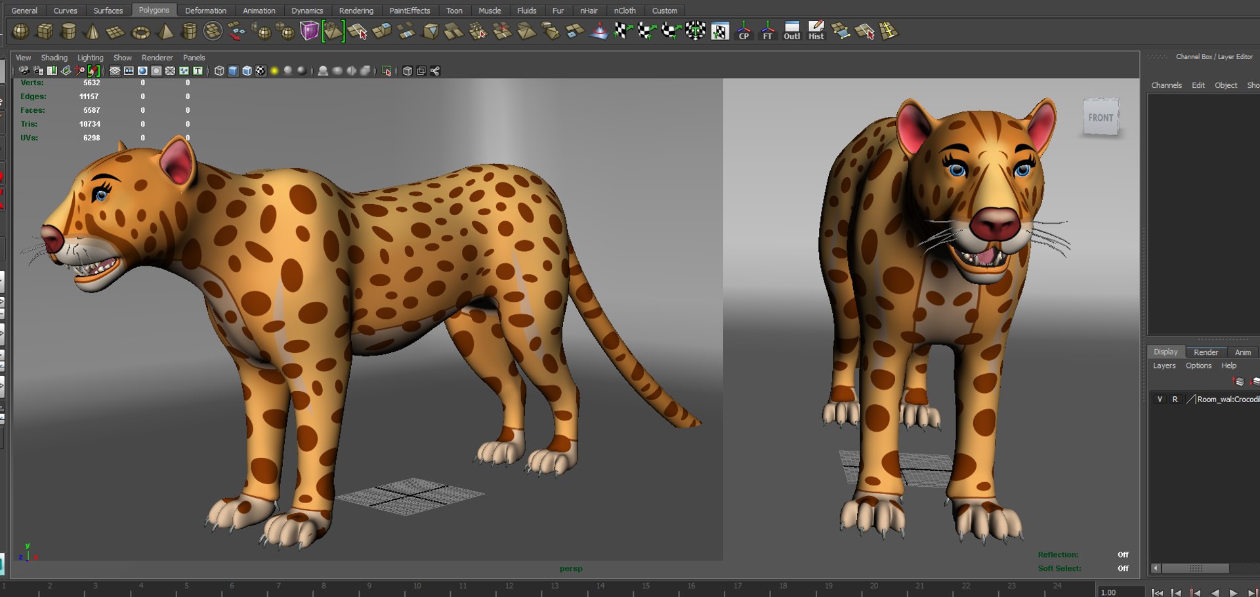Open the Panels menu
The image size is (1260, 597).
pos(194,58)
